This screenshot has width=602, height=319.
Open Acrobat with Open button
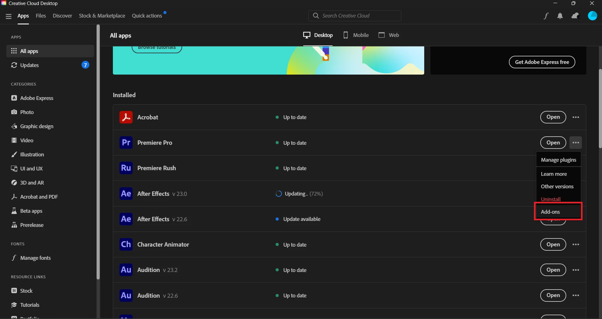click(553, 117)
